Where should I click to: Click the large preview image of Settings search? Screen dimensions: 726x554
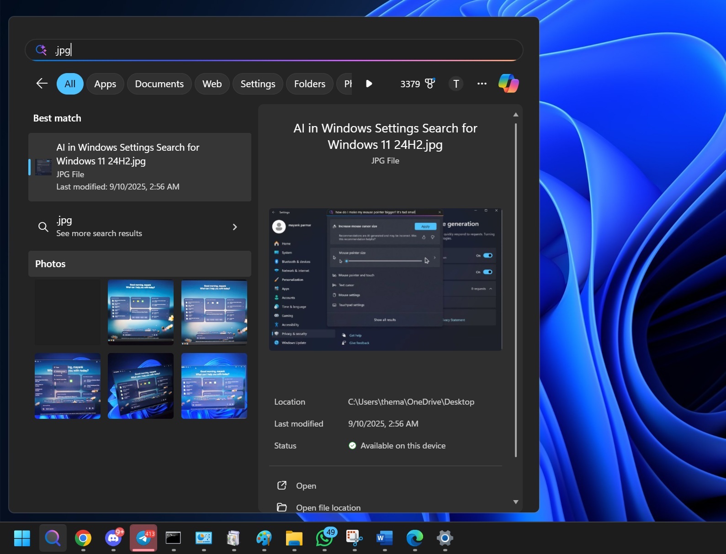pyautogui.click(x=386, y=280)
